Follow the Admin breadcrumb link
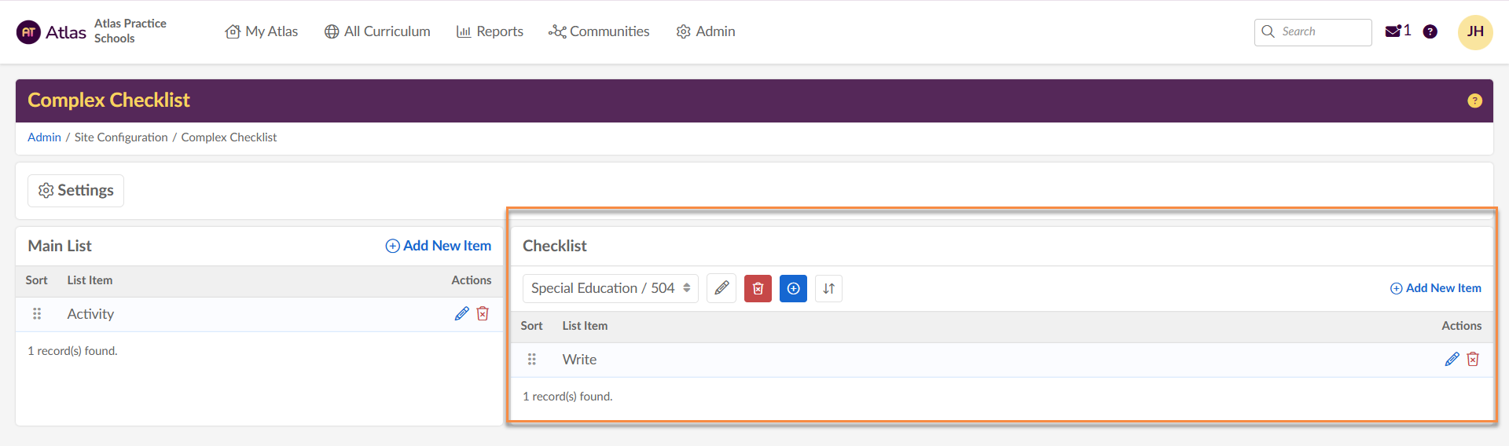Viewport: 1509px width, 446px height. 44,137
